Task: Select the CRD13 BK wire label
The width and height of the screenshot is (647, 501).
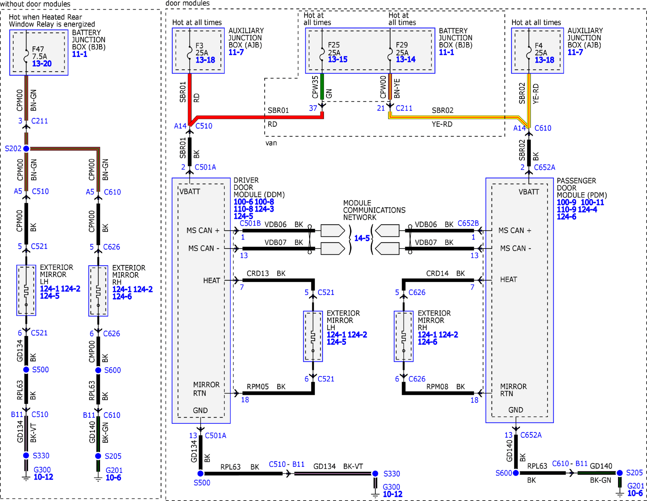Action: 266,273
